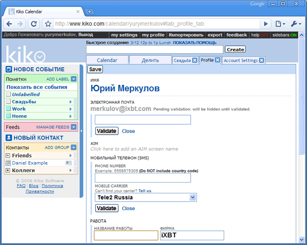The width and height of the screenshot is (307, 245).
Task: Close the Profile tab with its X
Action: click(217, 60)
